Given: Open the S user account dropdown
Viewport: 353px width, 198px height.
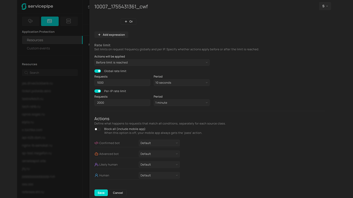Looking at the screenshot, I should click(325, 6).
